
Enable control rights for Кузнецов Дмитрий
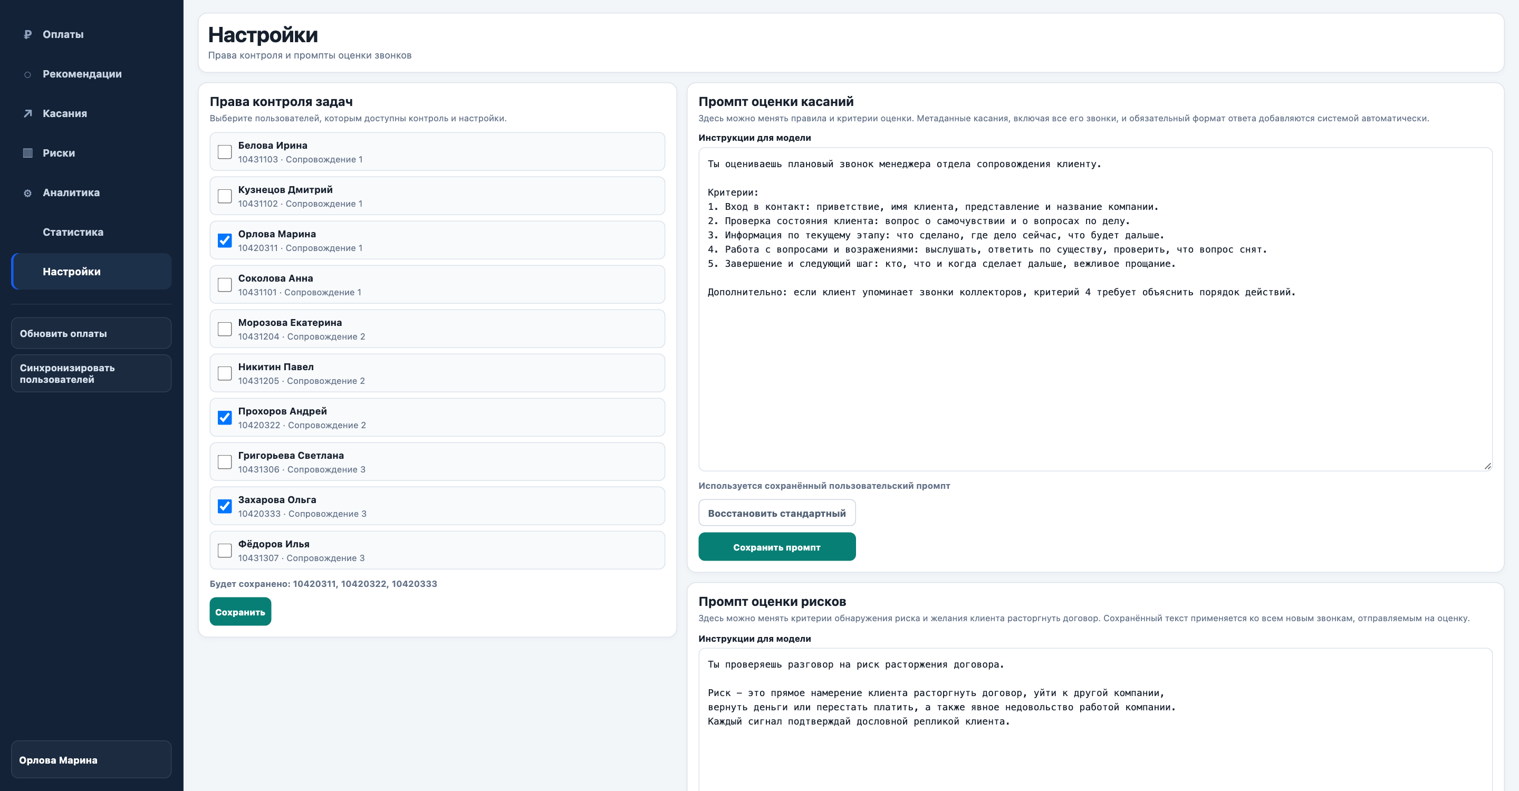pos(225,196)
